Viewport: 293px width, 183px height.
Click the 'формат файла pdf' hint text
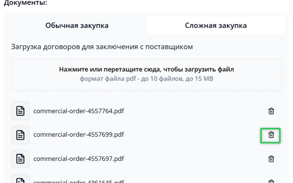coord(146,78)
